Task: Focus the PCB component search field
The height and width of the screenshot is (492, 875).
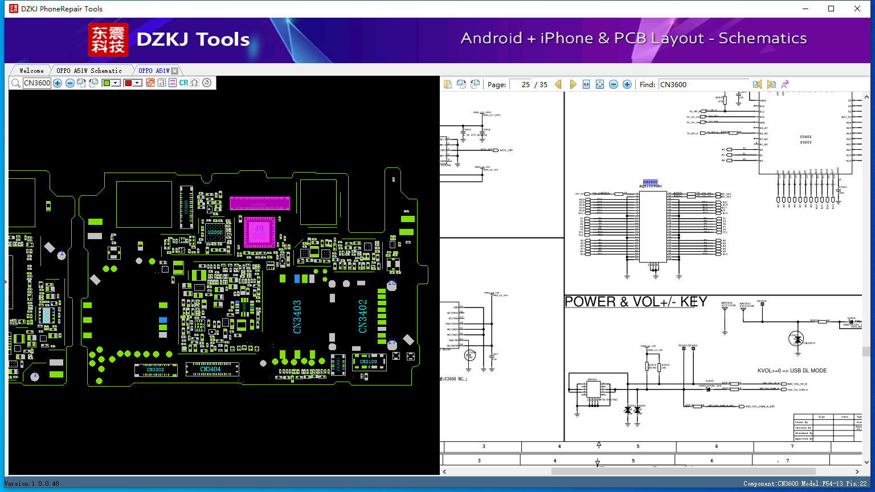Action: [x=37, y=83]
